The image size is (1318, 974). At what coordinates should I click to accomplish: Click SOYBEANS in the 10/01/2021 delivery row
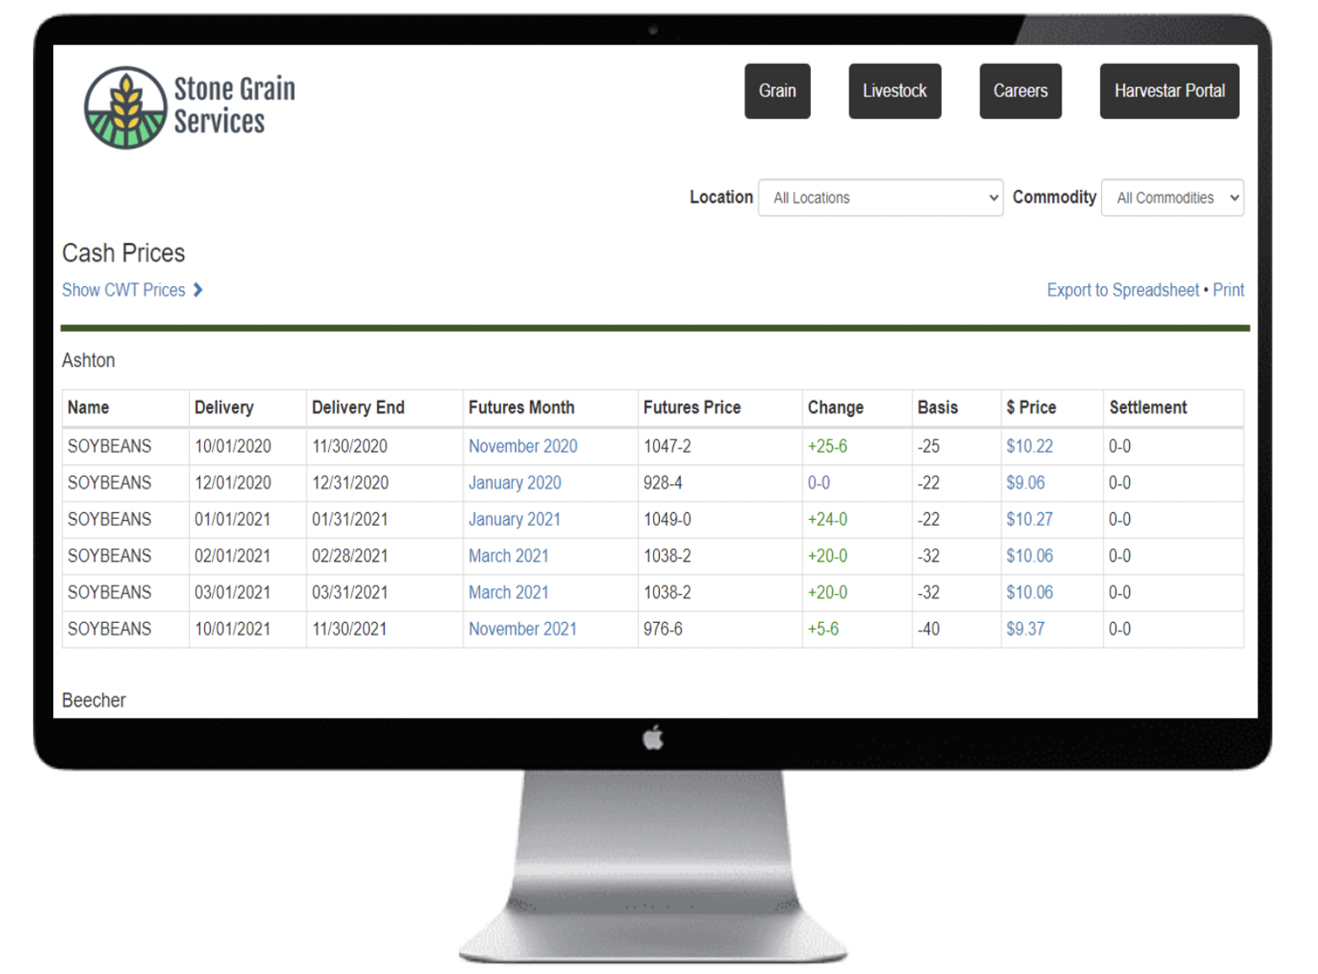[x=110, y=629]
